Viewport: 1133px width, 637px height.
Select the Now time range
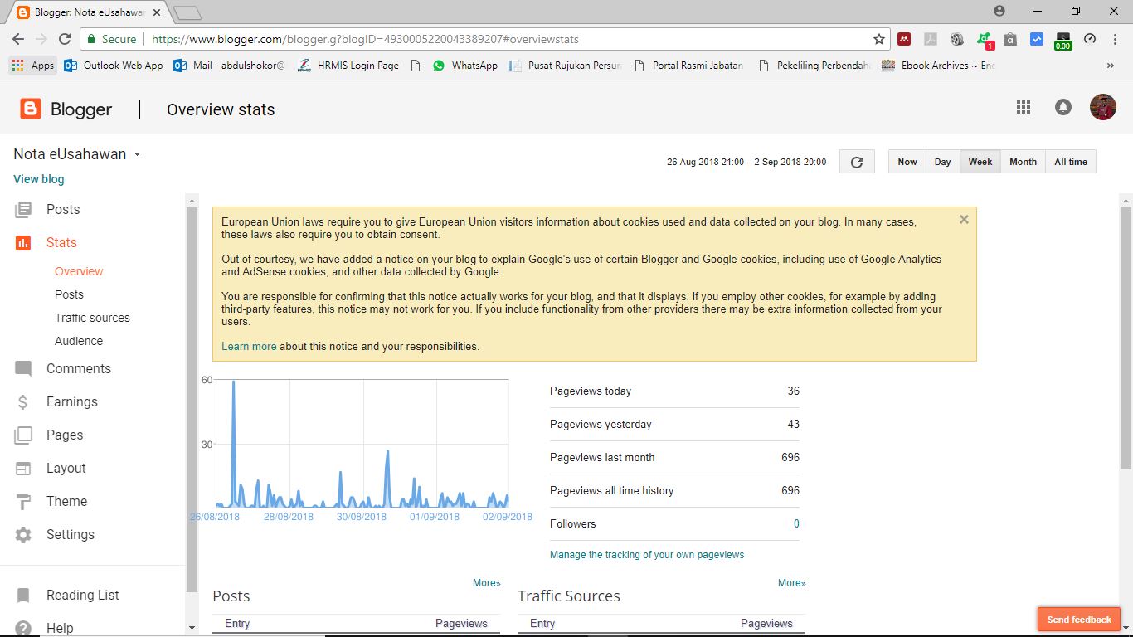point(907,162)
